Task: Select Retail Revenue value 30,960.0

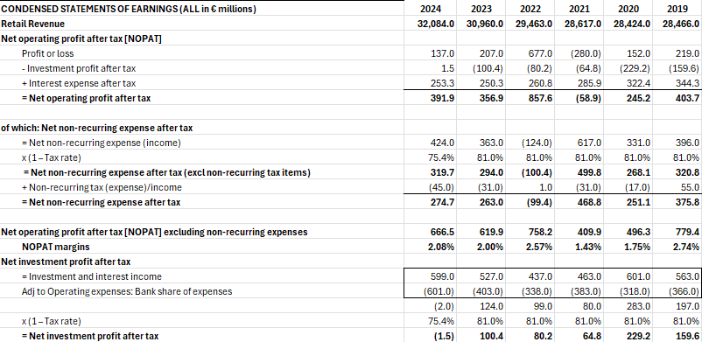Action: pos(485,24)
